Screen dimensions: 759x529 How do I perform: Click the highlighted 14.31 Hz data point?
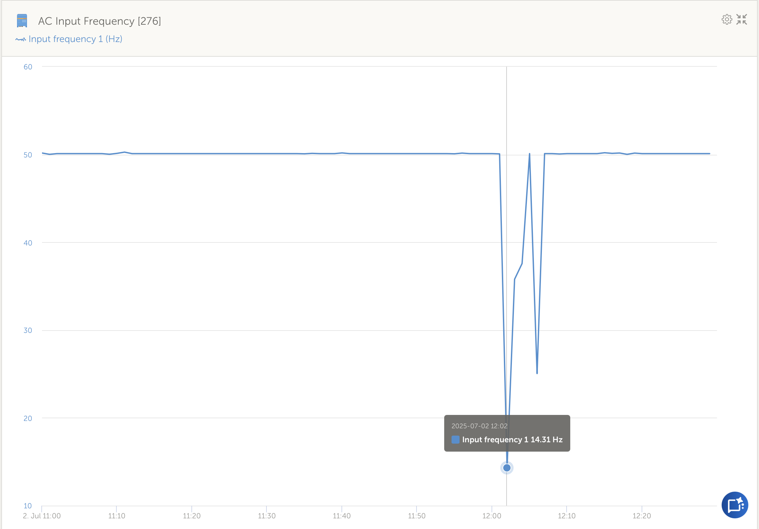pyautogui.click(x=507, y=468)
